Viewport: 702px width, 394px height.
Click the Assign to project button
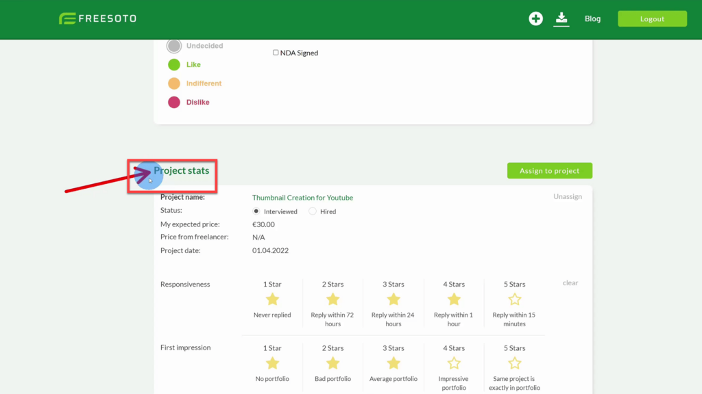pos(549,170)
